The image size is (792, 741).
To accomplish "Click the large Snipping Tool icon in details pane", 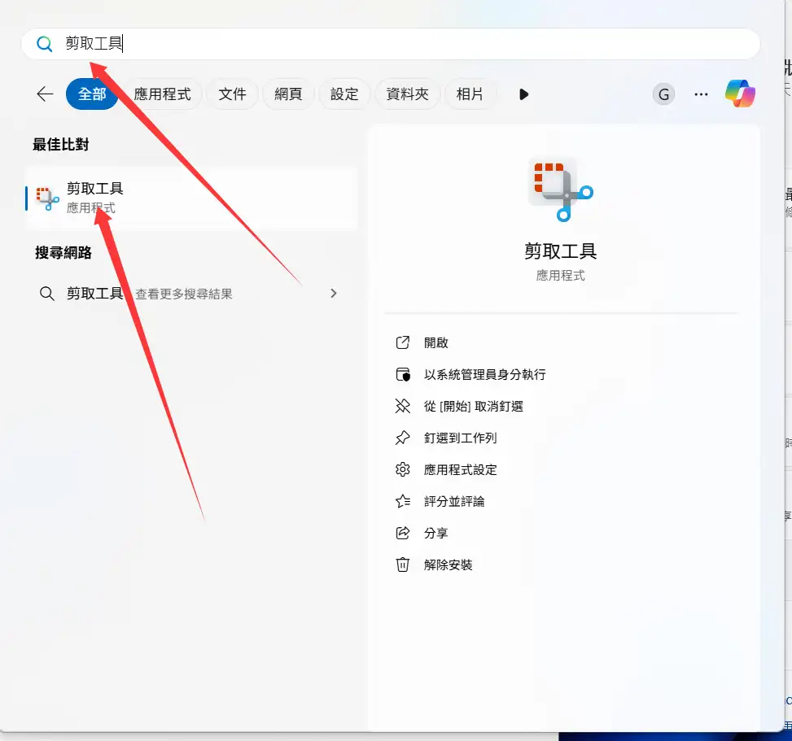I will 561,190.
